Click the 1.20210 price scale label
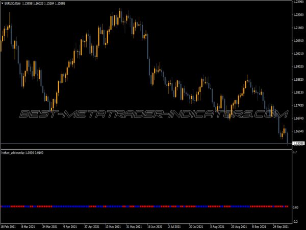This screenshot has width=306, height=230. pos(298,54)
